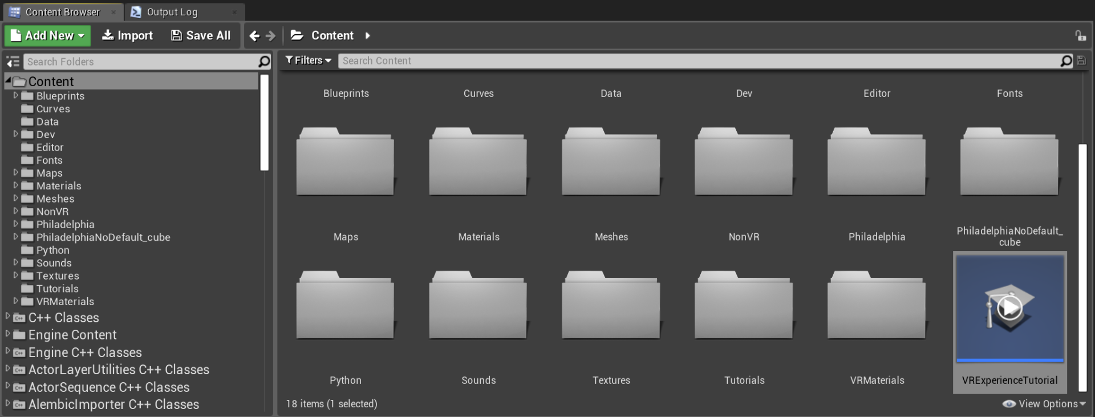Click the folder icon in the path bar
The image size is (1095, 417).
297,35
